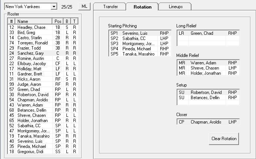The image size is (256, 159).
Task: Select Holliday, Matt in the roster
Action: [x=43, y=69]
